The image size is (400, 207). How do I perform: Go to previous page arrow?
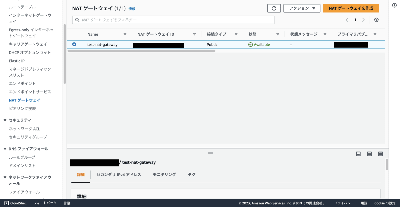(x=347, y=20)
